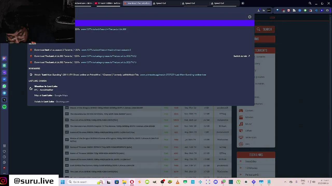Show hidden system tray icons chevron

point(285,182)
